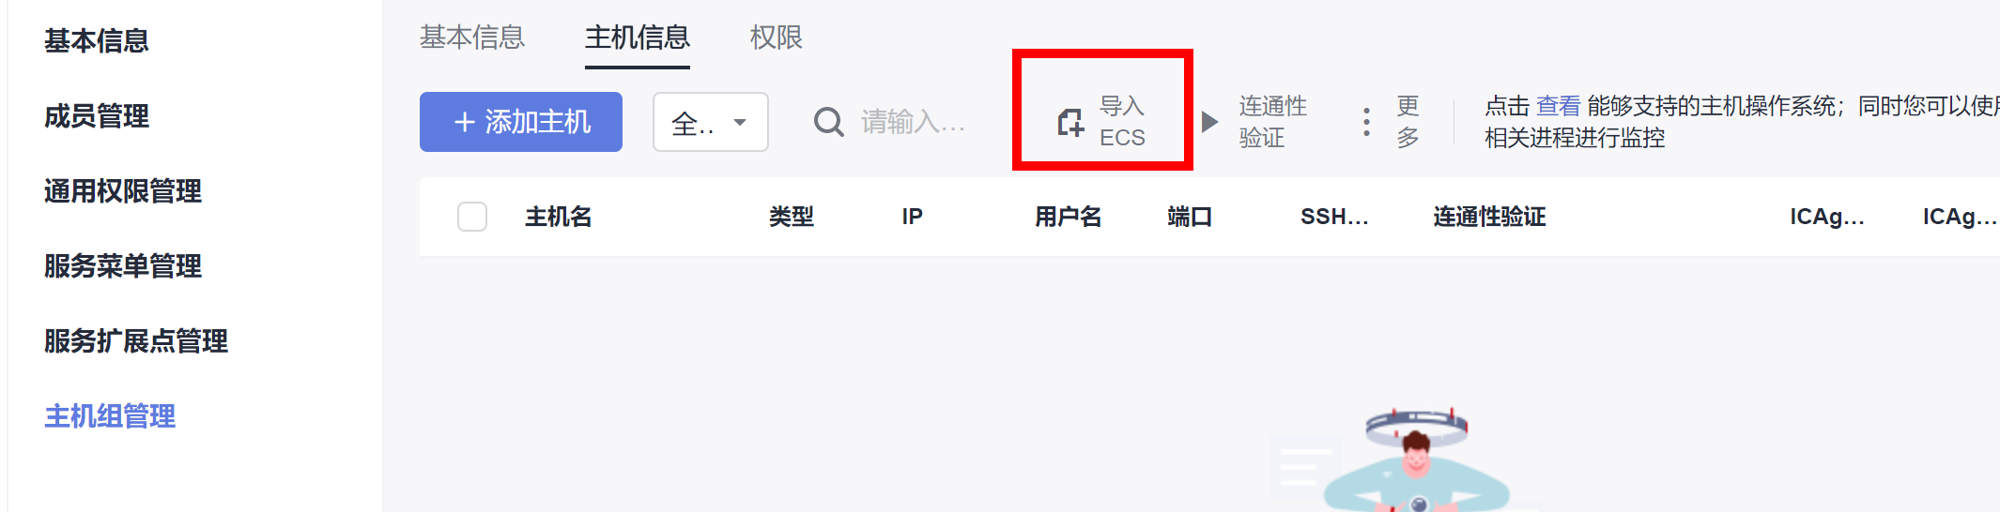Open the 查看 supported OS link

click(1559, 106)
